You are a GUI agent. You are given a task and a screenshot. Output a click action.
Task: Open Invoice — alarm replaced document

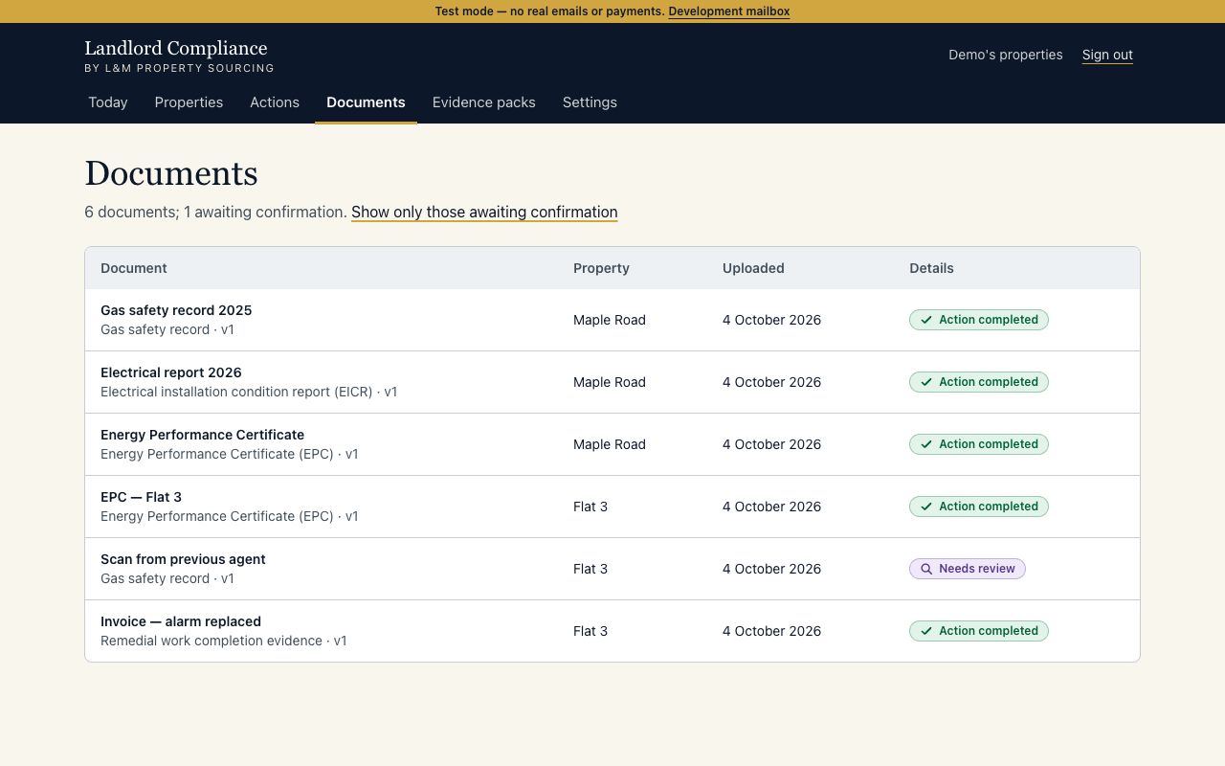pyautogui.click(x=181, y=621)
